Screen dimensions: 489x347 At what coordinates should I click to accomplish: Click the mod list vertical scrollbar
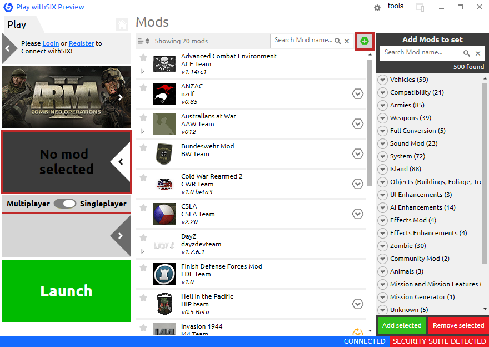(x=370, y=122)
